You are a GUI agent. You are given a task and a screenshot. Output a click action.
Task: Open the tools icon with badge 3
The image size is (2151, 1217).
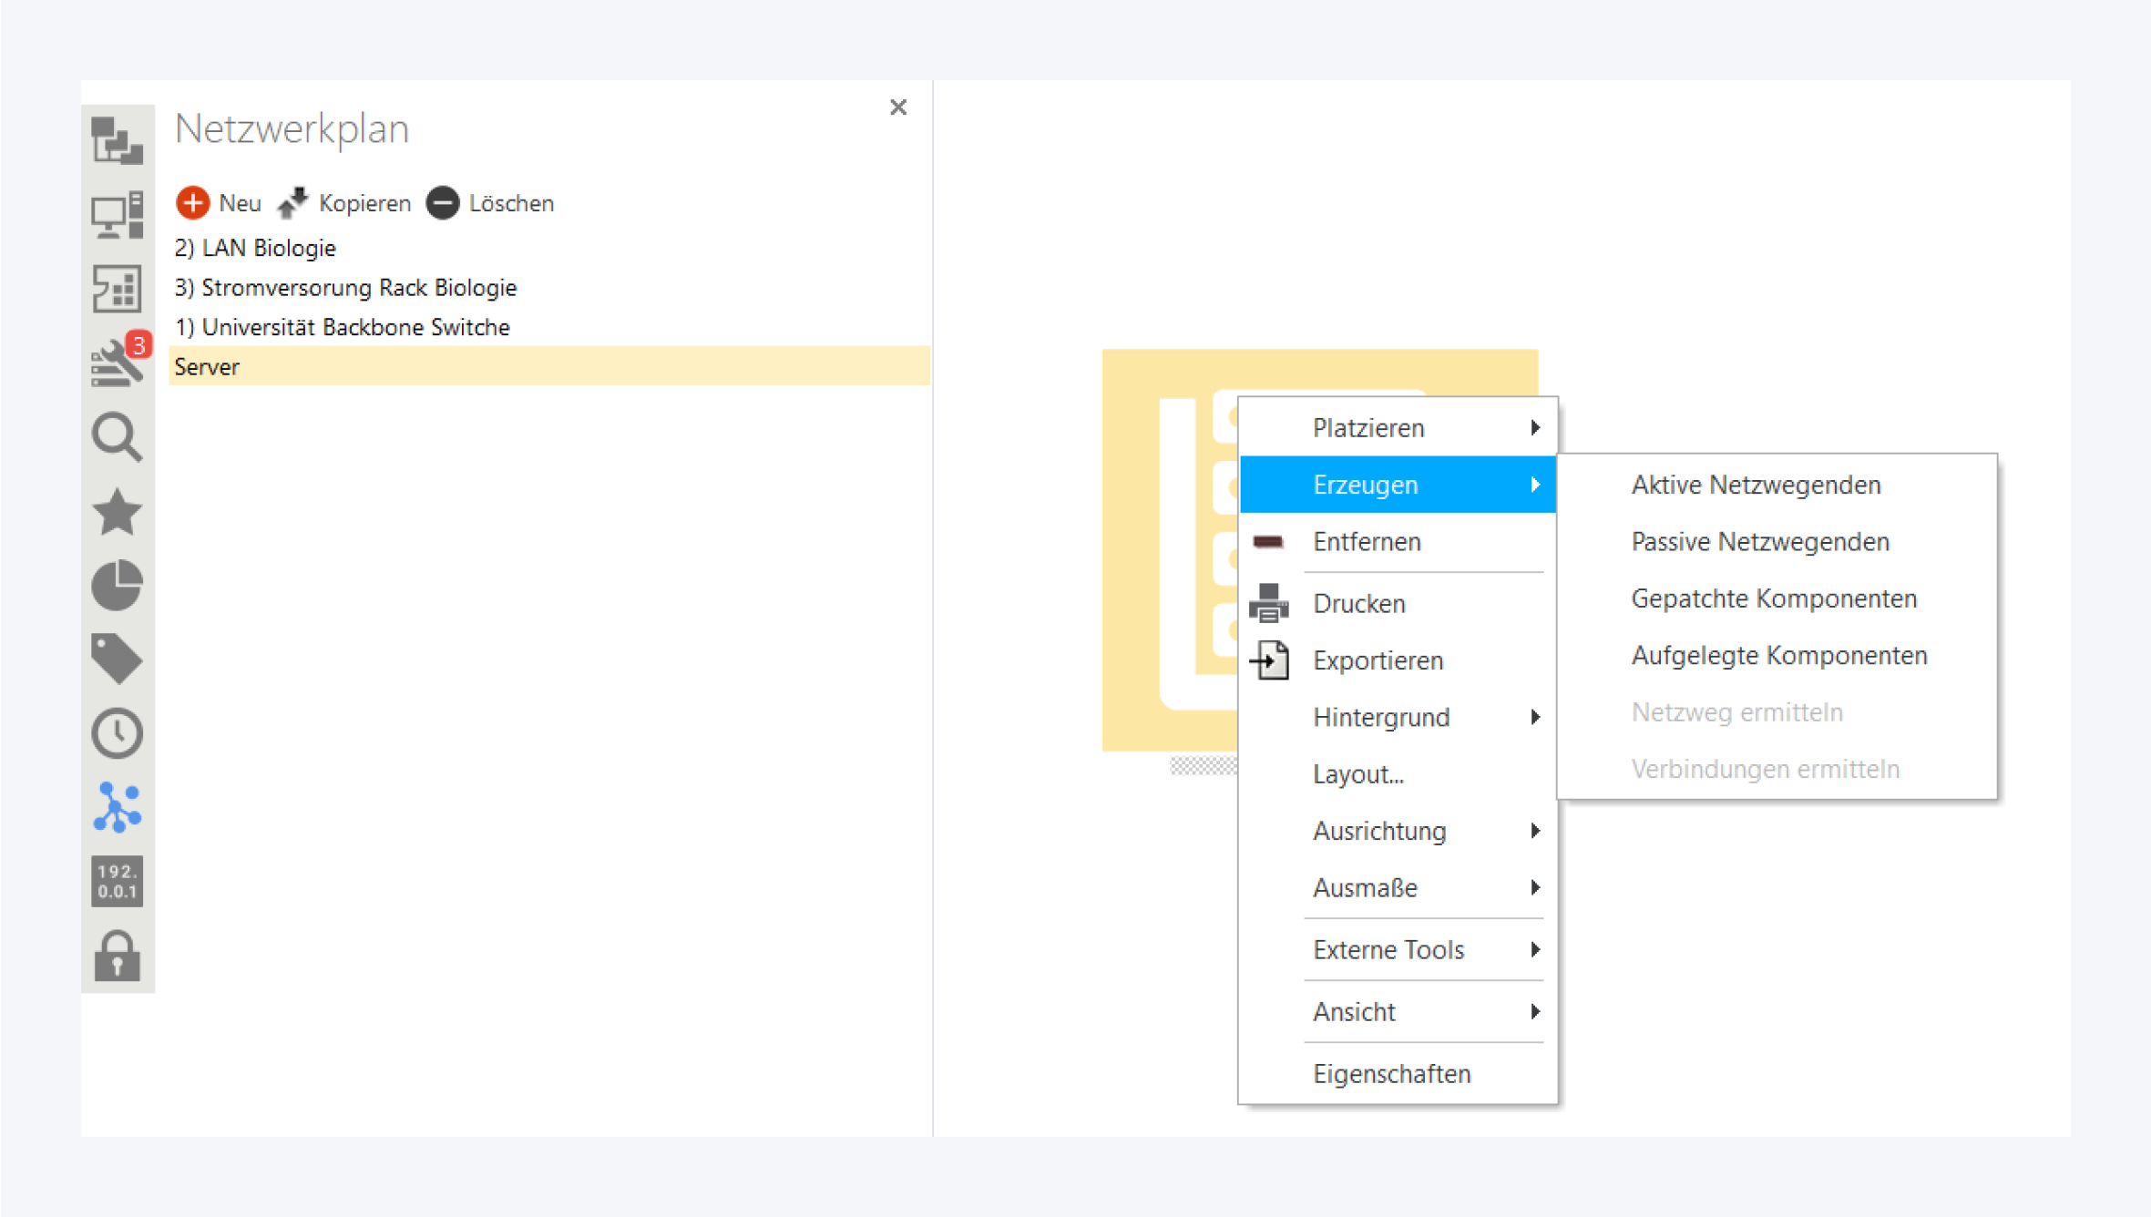pyautogui.click(x=117, y=363)
